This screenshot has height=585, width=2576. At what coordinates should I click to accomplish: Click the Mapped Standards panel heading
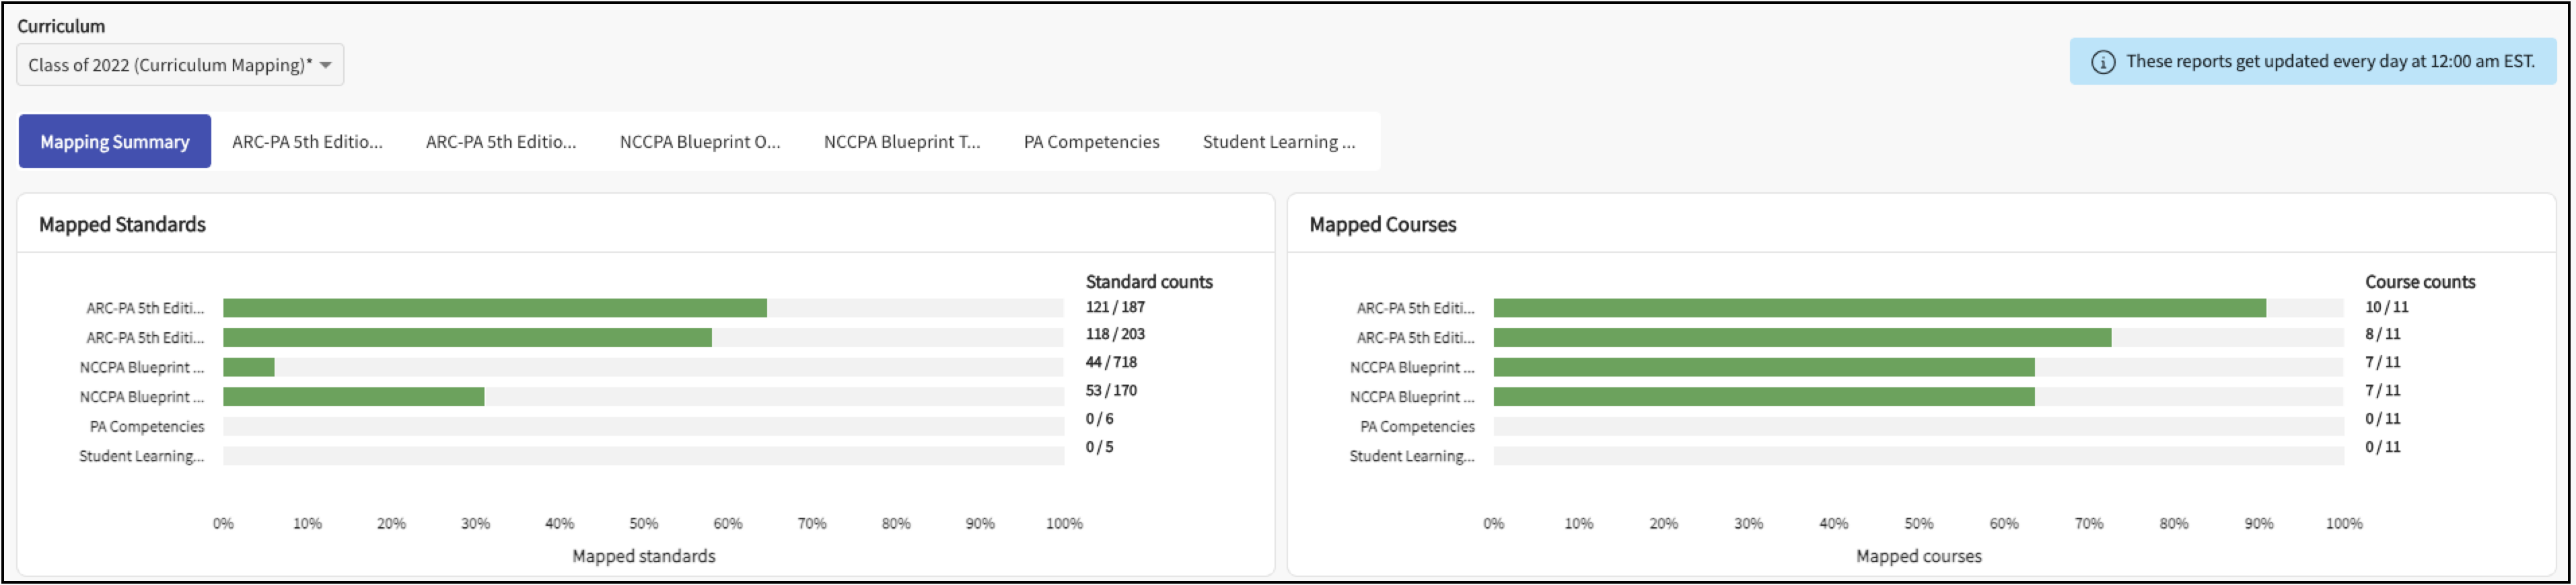[122, 225]
